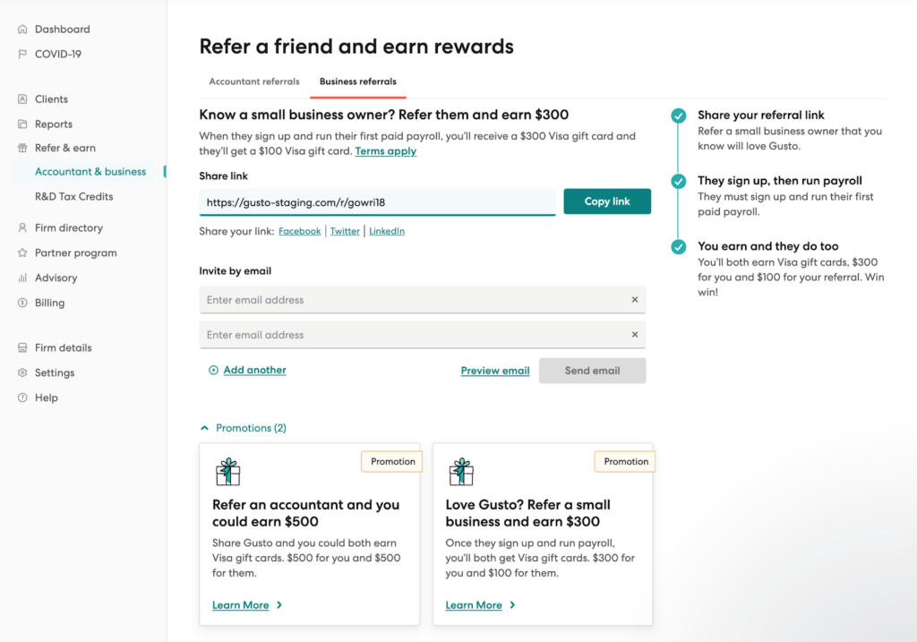917x642 pixels.
Task: Click the Send email button
Action: pos(592,370)
